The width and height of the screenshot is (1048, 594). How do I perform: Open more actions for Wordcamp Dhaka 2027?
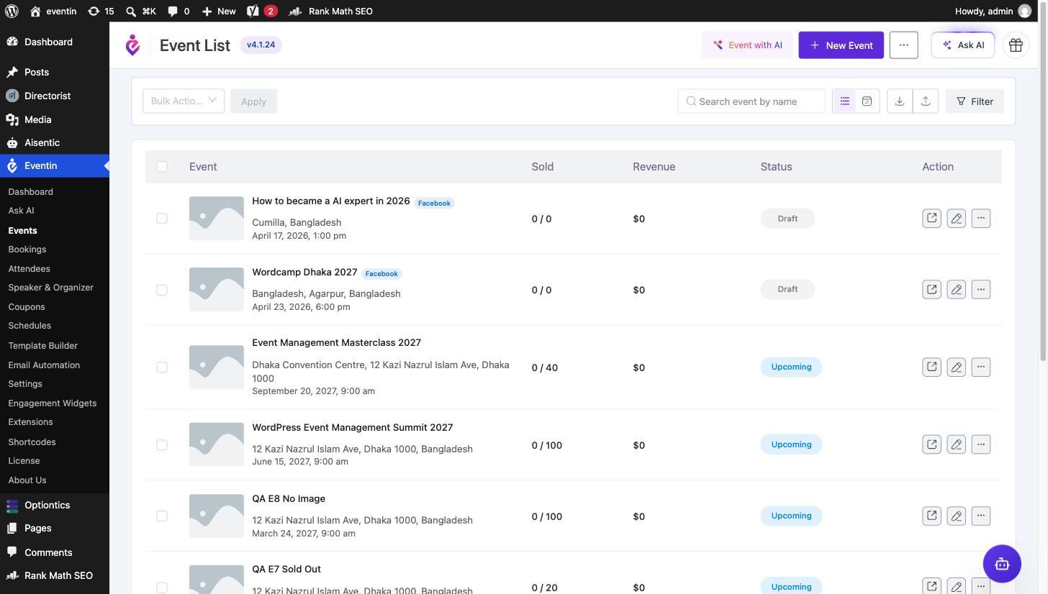[x=981, y=289]
